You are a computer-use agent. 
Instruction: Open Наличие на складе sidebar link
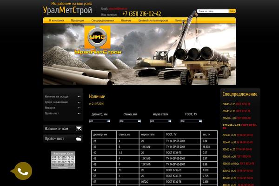[x=57, y=96]
